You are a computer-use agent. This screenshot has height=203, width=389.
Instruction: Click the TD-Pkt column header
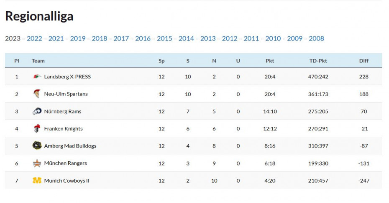[x=318, y=61]
